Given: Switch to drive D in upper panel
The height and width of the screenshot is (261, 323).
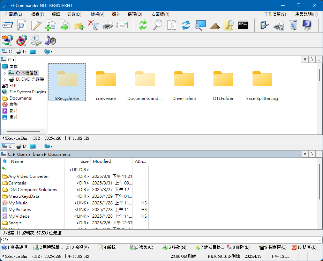Looking at the screenshot, I should pos(21,52).
